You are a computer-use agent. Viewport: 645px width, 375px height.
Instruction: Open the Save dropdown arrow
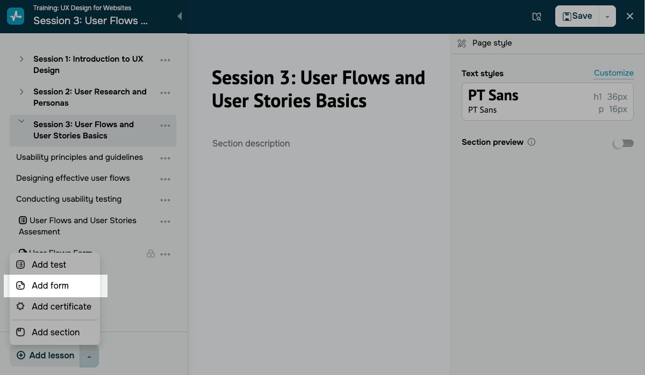pos(607,17)
